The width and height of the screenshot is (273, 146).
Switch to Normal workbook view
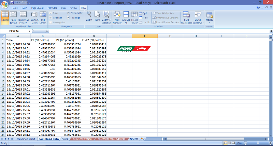[5, 18]
